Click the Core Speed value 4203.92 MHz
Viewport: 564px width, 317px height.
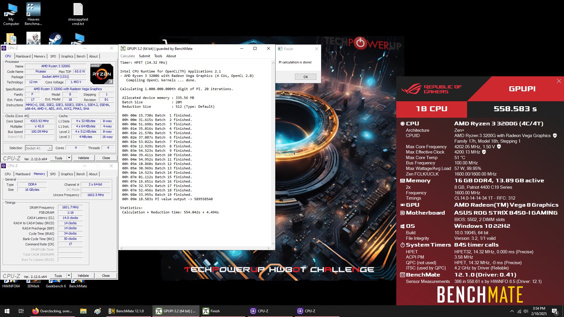tap(40, 121)
